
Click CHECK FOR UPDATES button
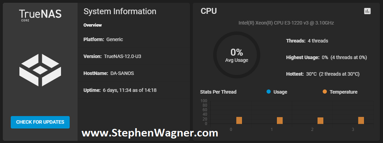point(40,122)
